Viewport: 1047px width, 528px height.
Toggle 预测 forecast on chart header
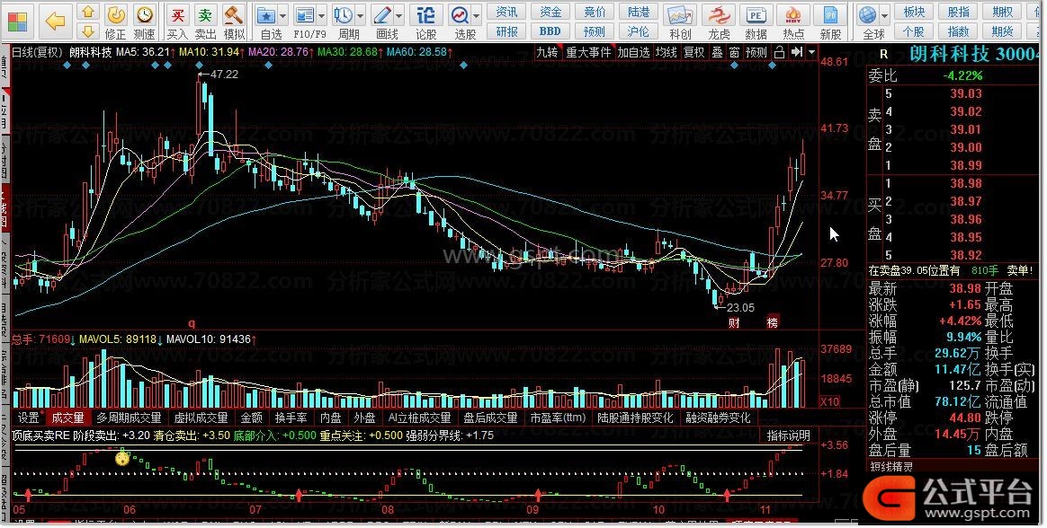[756, 52]
